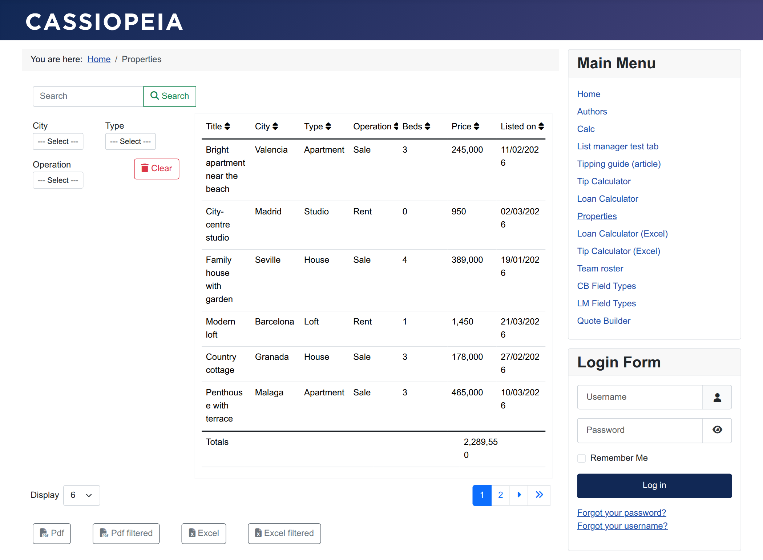Export list with Pdf button
This screenshot has height=560, width=763.
coord(52,533)
